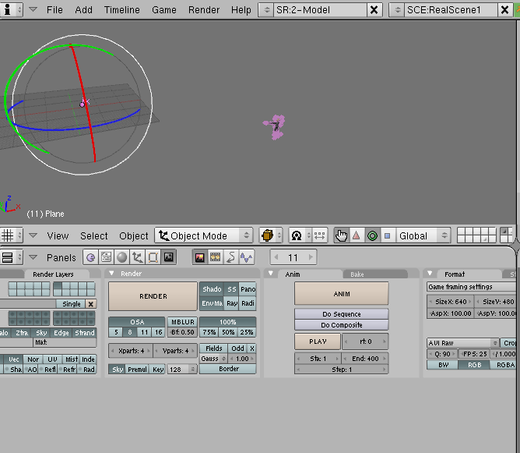The height and width of the screenshot is (453, 520).
Task: Toggle Ray tracing
Action: point(231,303)
